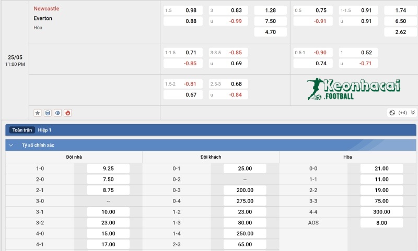
Task: Click the Keonhacai Football logo
Action: (353, 89)
